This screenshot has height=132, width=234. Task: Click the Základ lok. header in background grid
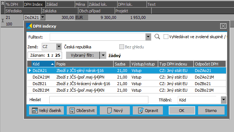coord(103,4)
